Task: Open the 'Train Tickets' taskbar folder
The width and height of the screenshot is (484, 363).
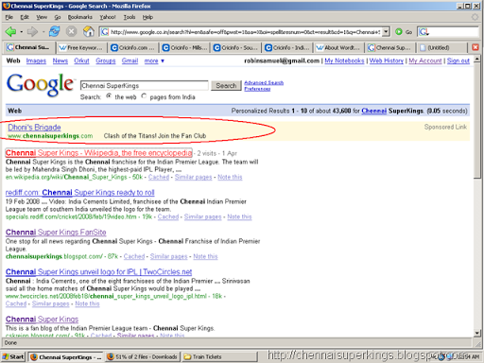Action: click(x=219, y=356)
